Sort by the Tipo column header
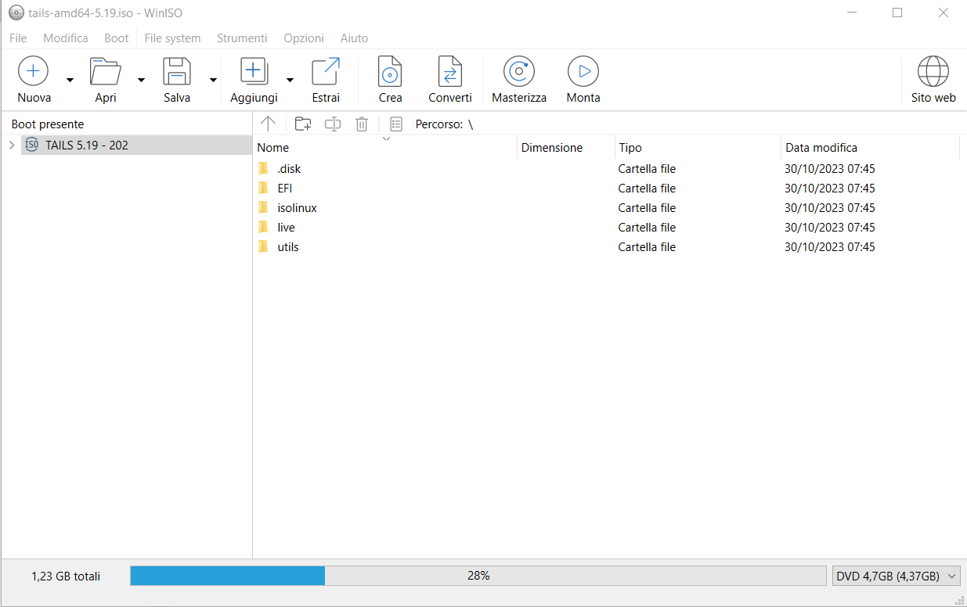Viewport: 967px width, 607px height. 698,147
